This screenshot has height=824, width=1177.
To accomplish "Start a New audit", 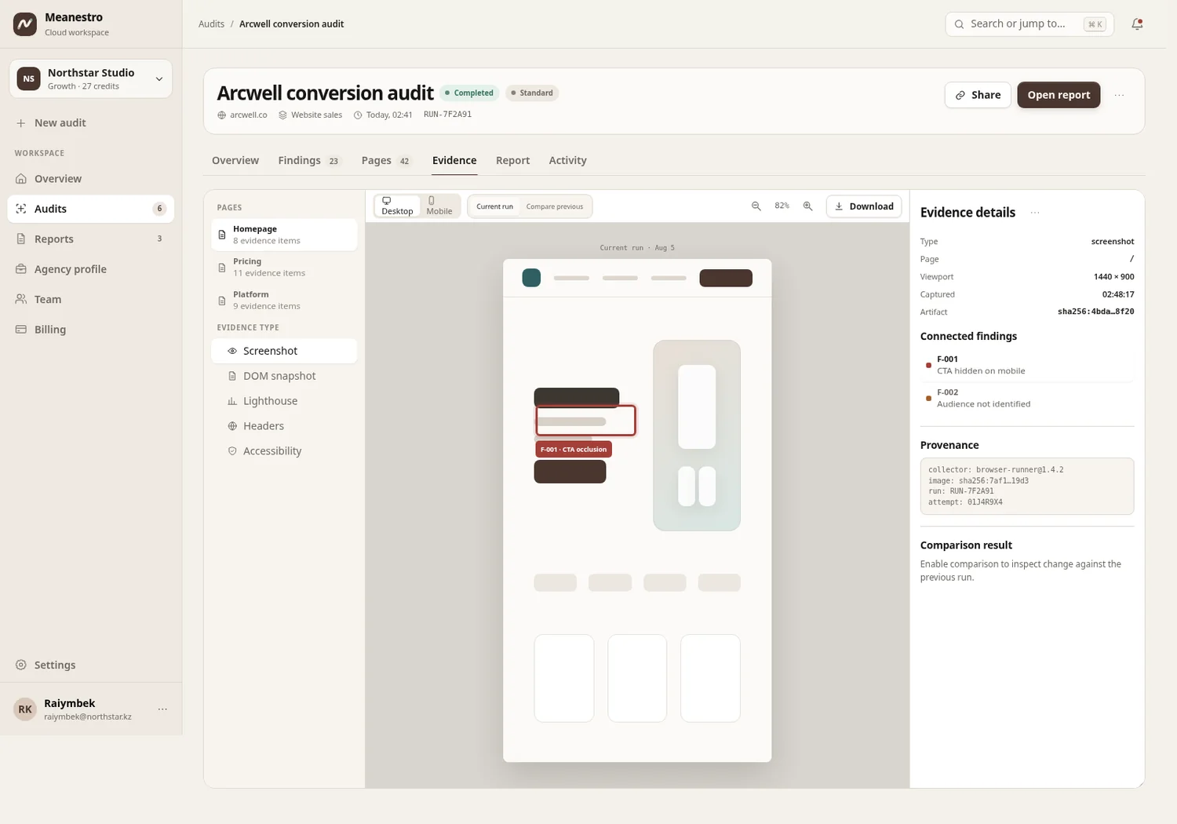I will pos(91,123).
